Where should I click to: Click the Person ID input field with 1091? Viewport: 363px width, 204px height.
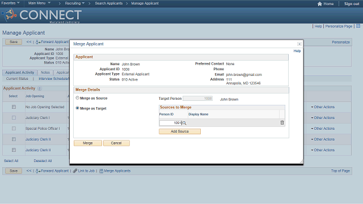click(171, 123)
